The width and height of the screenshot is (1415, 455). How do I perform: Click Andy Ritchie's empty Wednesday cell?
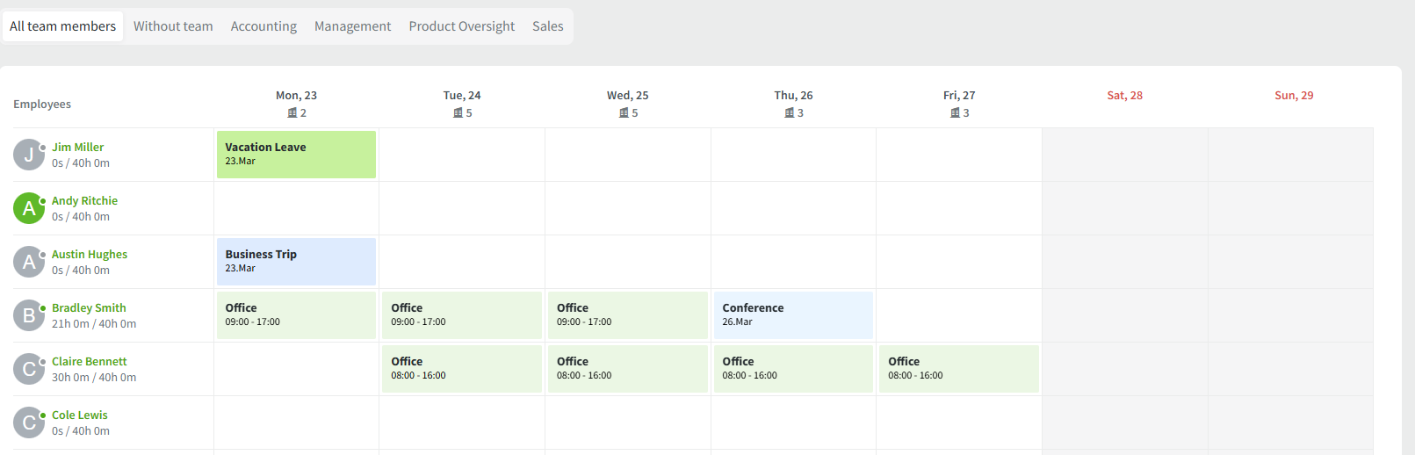pos(627,208)
